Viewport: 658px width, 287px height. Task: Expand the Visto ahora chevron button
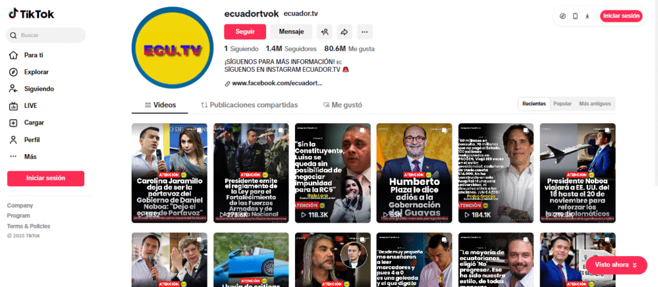click(634, 265)
